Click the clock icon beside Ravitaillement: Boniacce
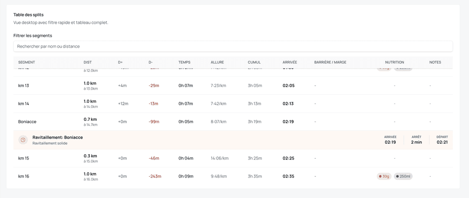Viewport: 469px width, 198px height. point(23,140)
